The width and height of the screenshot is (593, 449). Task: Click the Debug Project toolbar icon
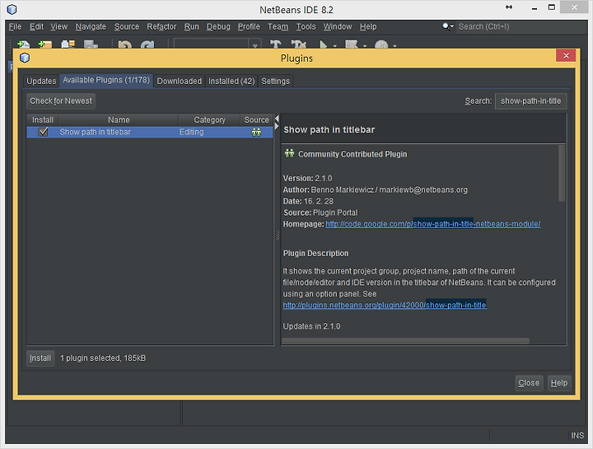click(x=352, y=44)
